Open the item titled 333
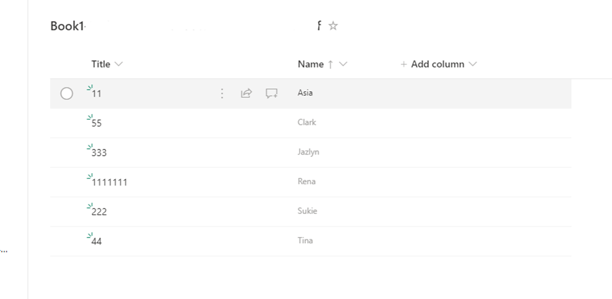This screenshot has width=612, height=299. pyautogui.click(x=99, y=153)
